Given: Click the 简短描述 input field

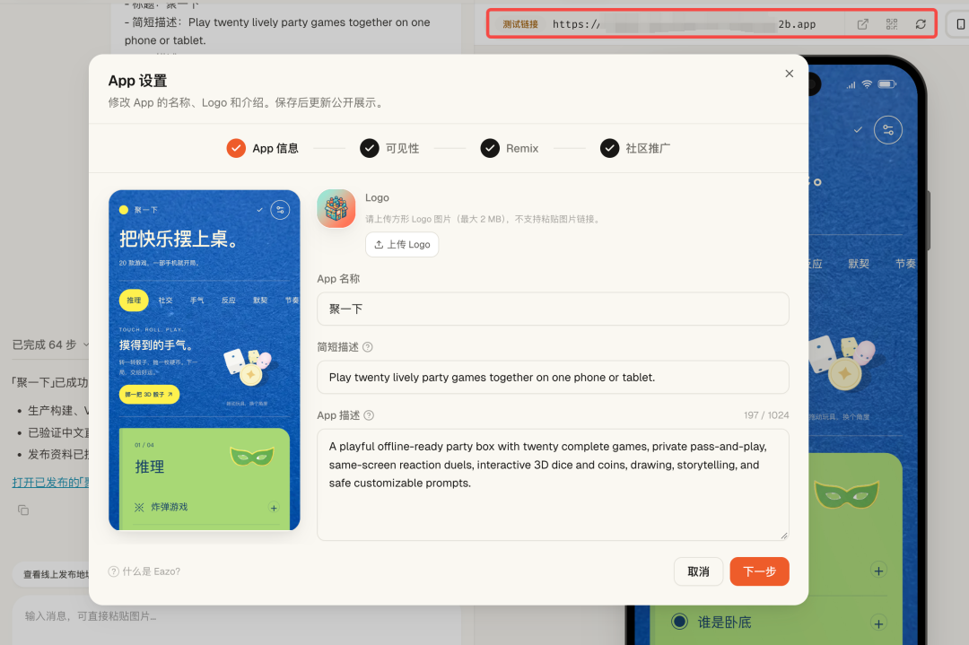Looking at the screenshot, I should [553, 377].
